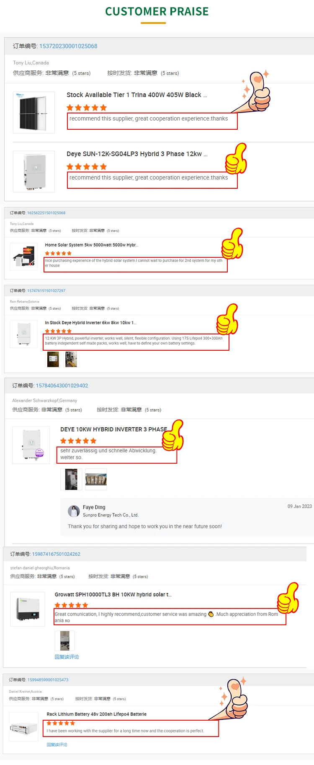Open order number 153720230001025068 link
Screen dimensions: 314x765
pos(68,46)
